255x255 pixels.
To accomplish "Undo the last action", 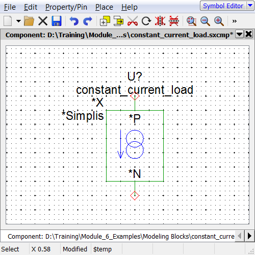I will click(x=74, y=21).
